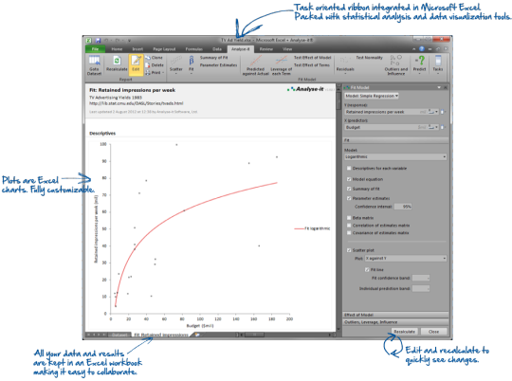512x381 pixels.
Task: Click the Analyse-it logo in Fit Model header
Action: click(347, 87)
